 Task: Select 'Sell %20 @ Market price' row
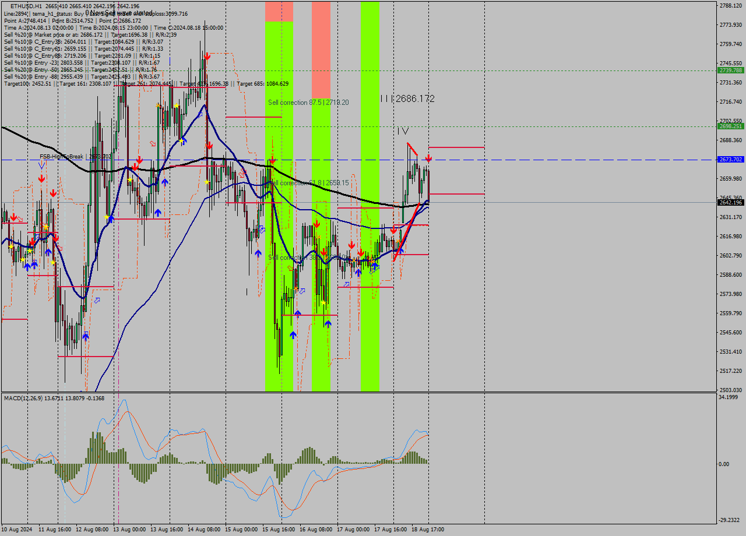point(90,34)
